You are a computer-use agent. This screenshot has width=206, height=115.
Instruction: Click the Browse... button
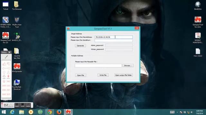128,65
